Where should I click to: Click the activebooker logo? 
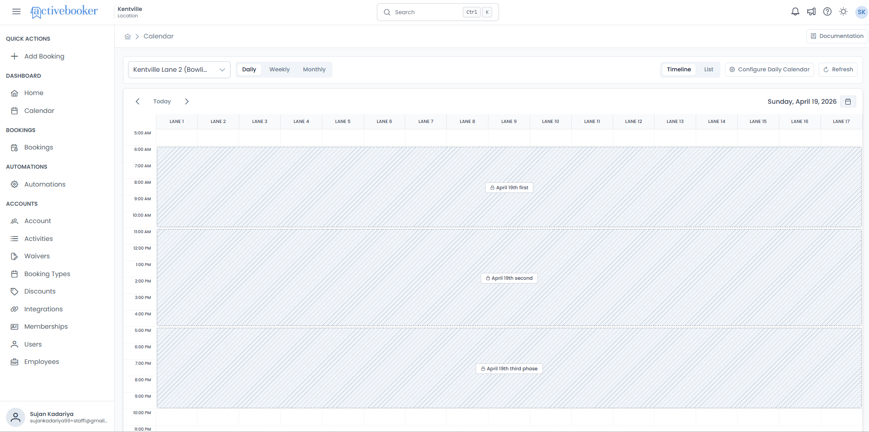(x=64, y=11)
